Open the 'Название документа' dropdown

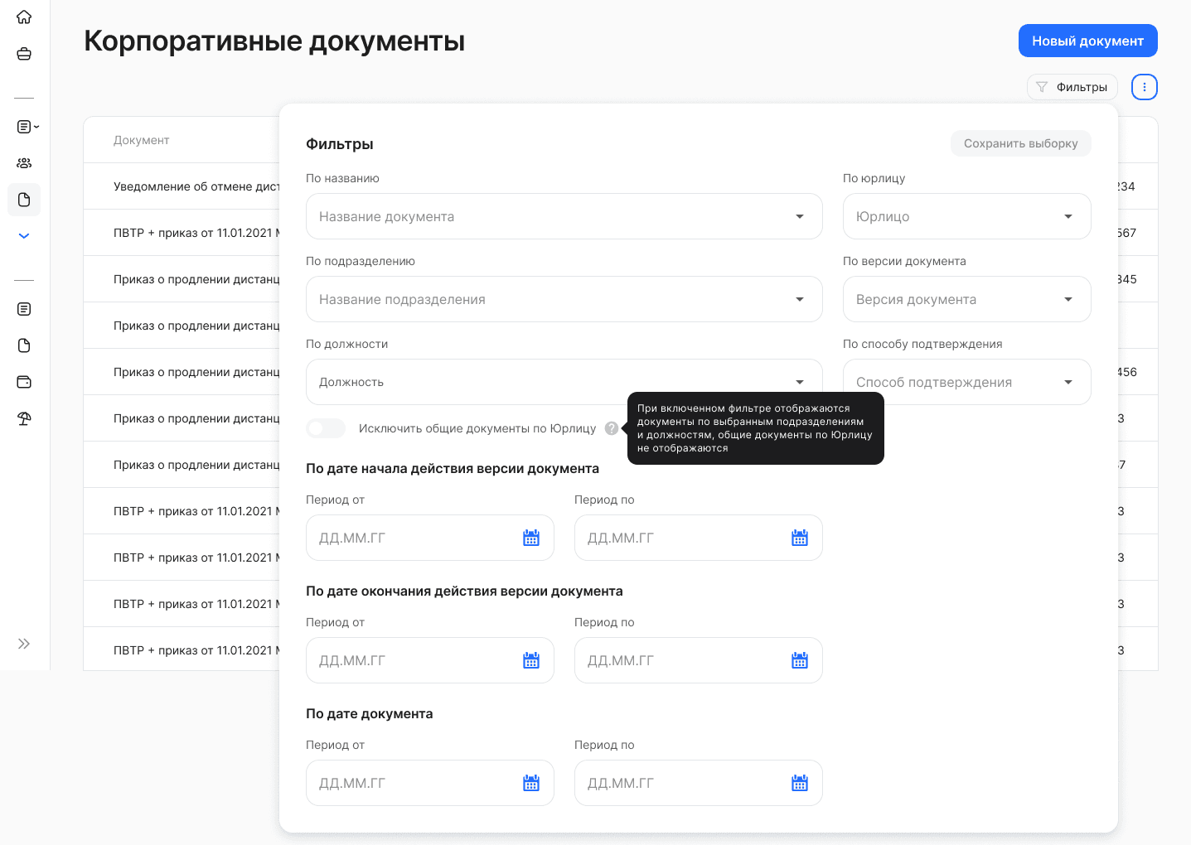click(x=564, y=216)
